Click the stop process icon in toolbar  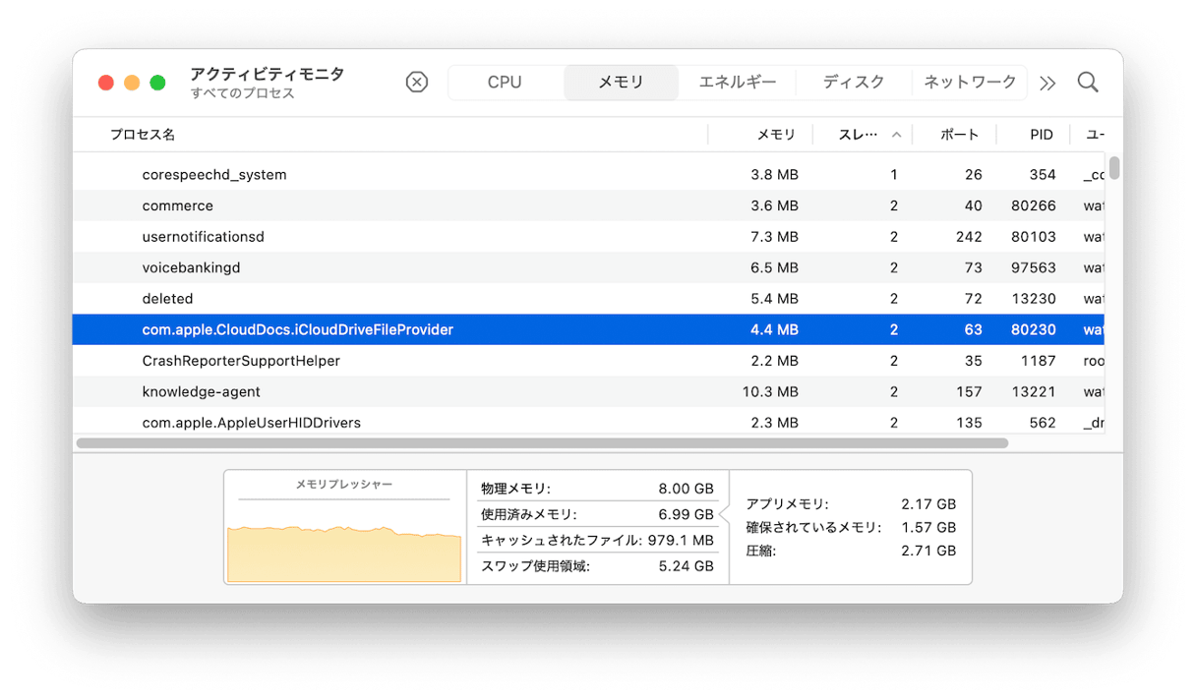417,83
